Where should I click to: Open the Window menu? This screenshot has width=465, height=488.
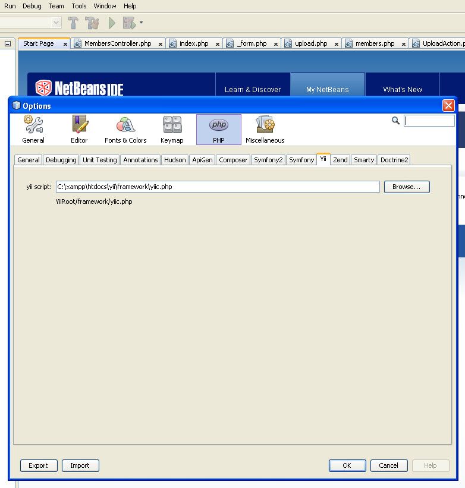(105, 6)
